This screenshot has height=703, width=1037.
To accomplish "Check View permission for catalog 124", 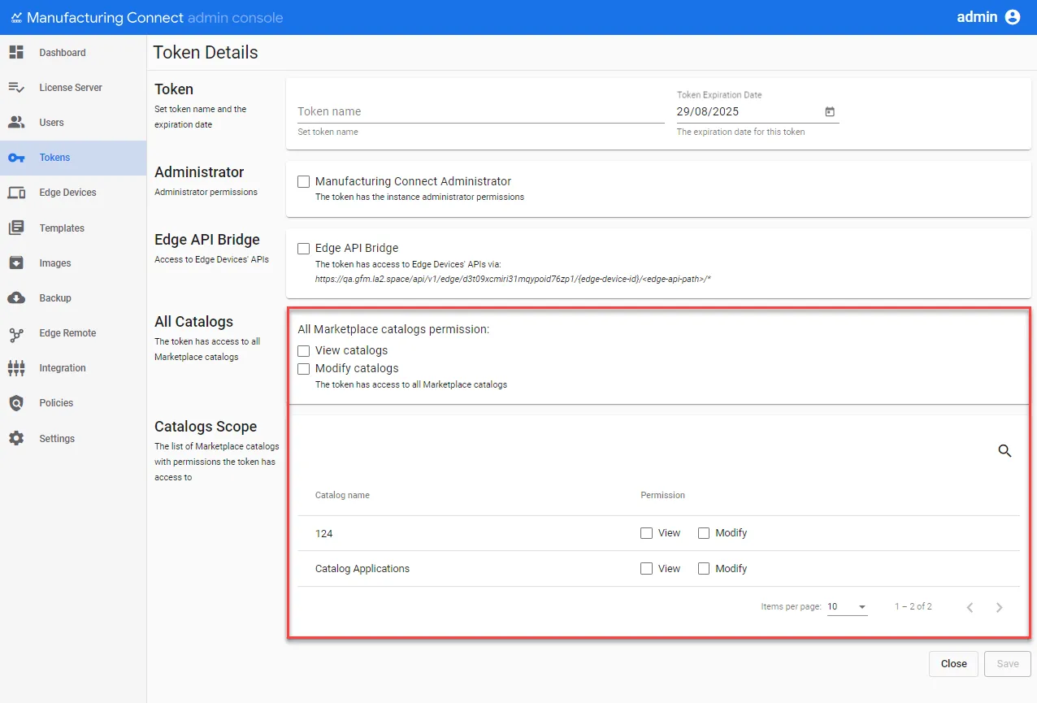I will click(x=647, y=533).
